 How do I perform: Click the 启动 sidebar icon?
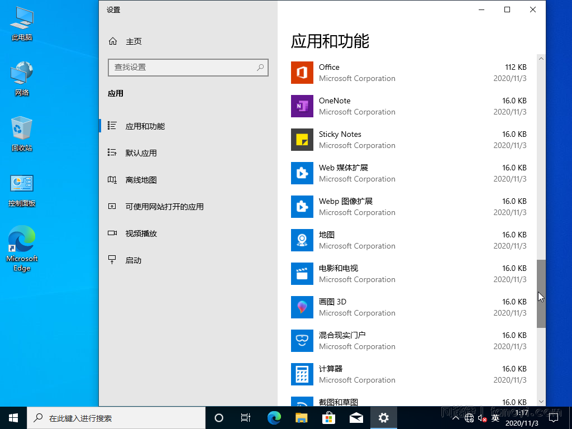[112, 260]
